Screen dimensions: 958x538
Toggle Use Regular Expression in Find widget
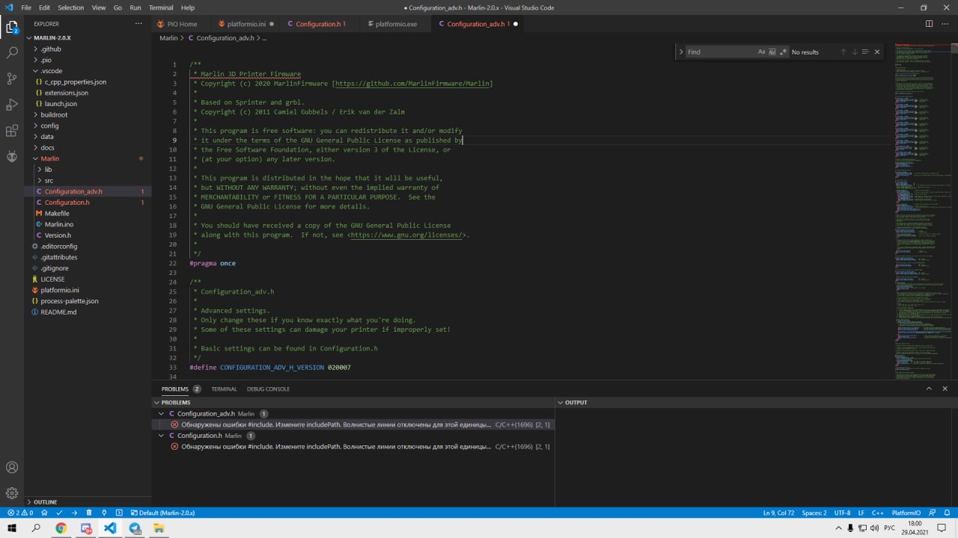click(x=783, y=52)
